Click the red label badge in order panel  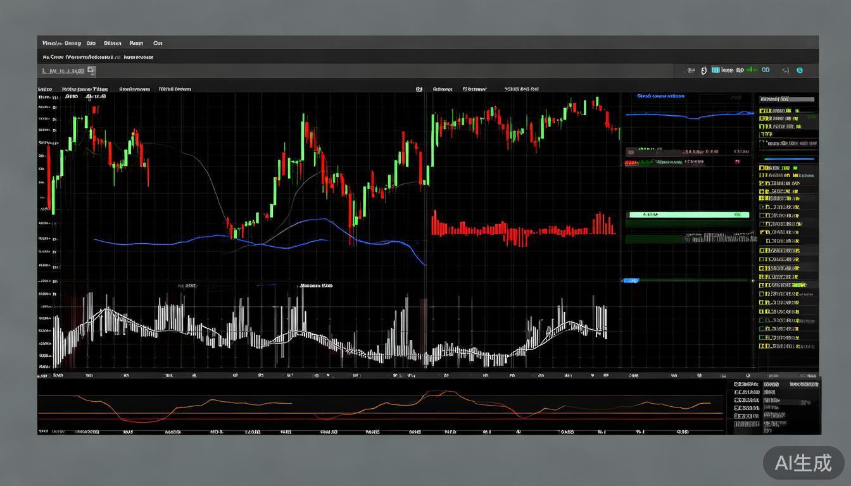(631, 163)
